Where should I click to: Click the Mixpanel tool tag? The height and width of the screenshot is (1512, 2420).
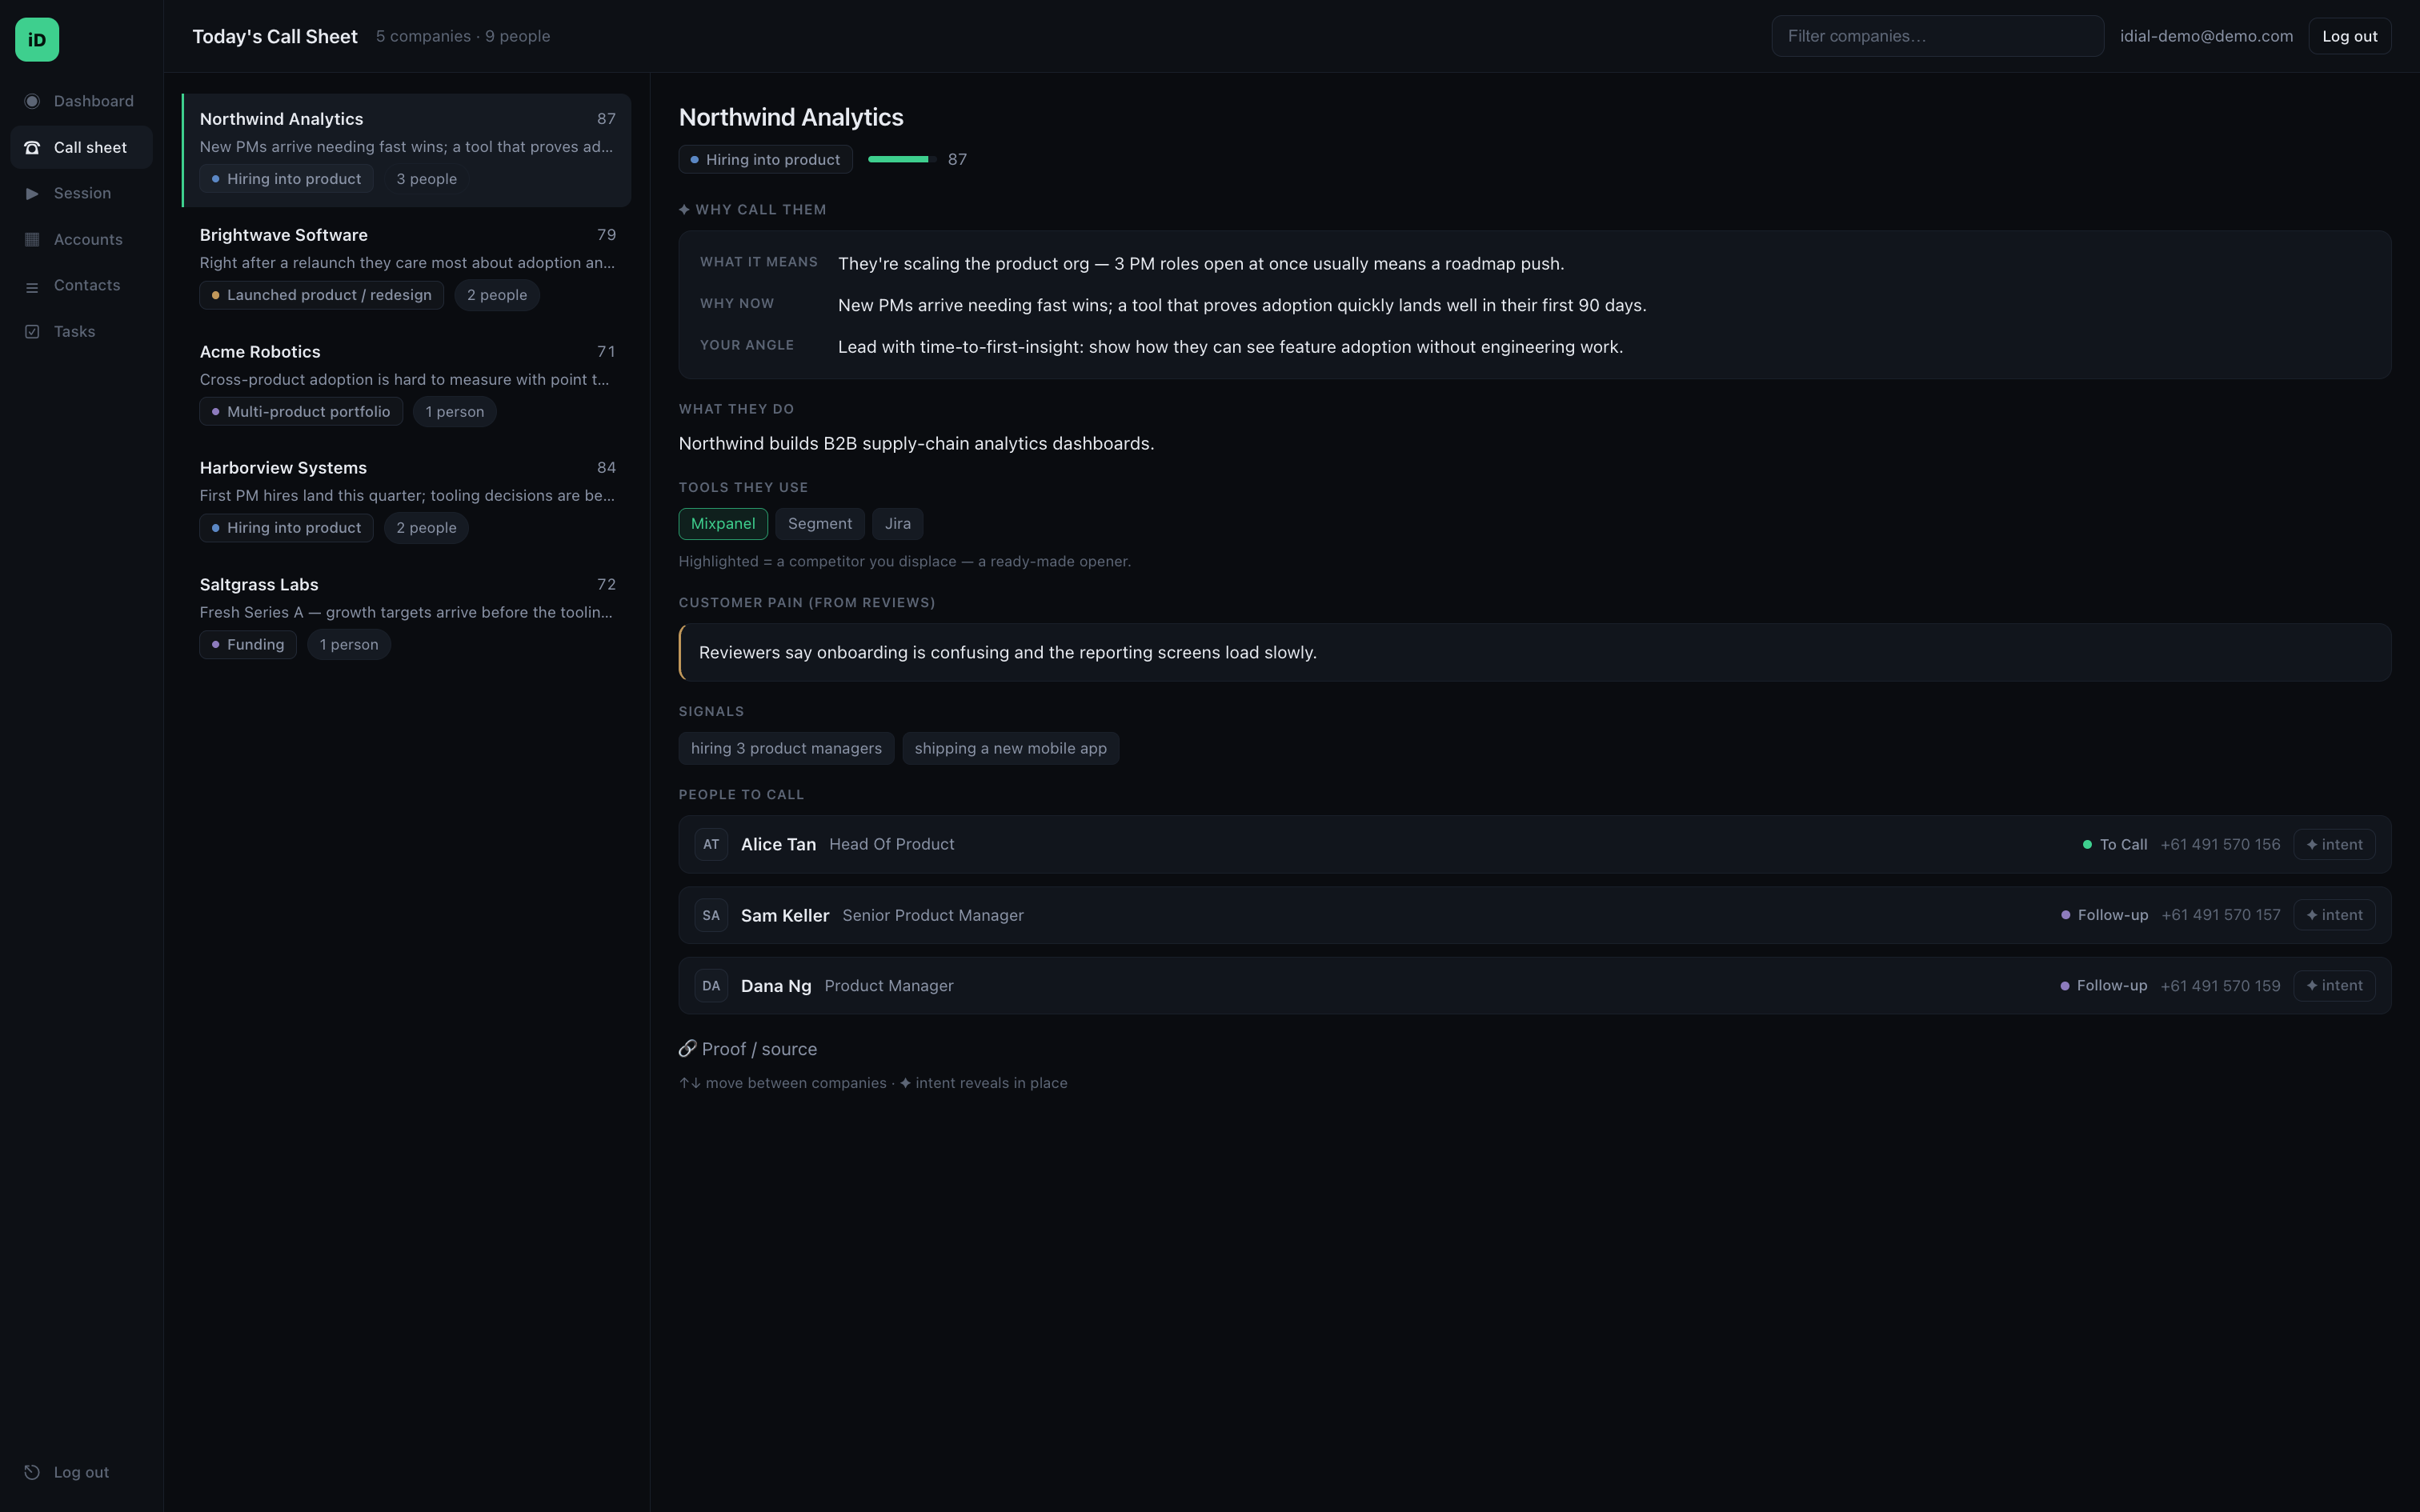(x=723, y=524)
